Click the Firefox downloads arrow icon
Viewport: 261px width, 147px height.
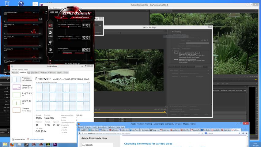(243, 133)
